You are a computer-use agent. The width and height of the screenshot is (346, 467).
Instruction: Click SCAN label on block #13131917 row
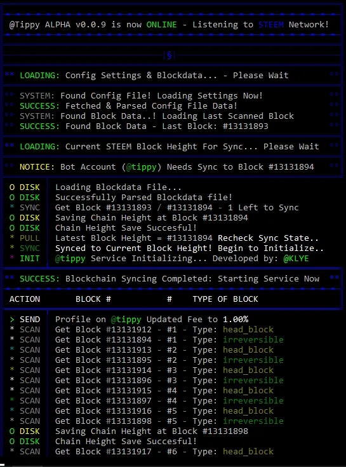(30, 452)
